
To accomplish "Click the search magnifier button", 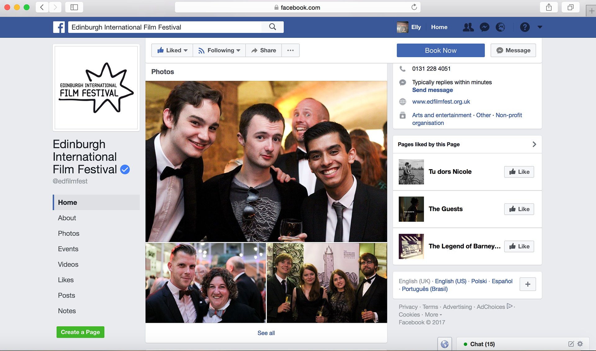I will pos(273,27).
